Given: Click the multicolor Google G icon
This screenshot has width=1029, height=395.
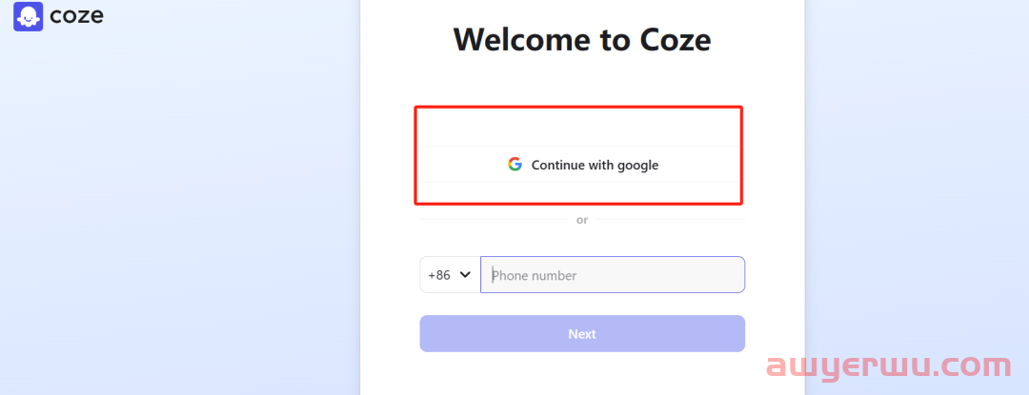Looking at the screenshot, I should [514, 165].
